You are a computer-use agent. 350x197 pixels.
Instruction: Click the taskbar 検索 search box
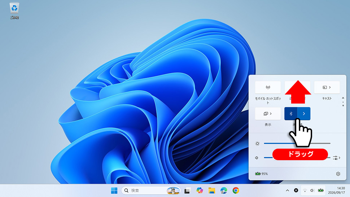[151, 191]
